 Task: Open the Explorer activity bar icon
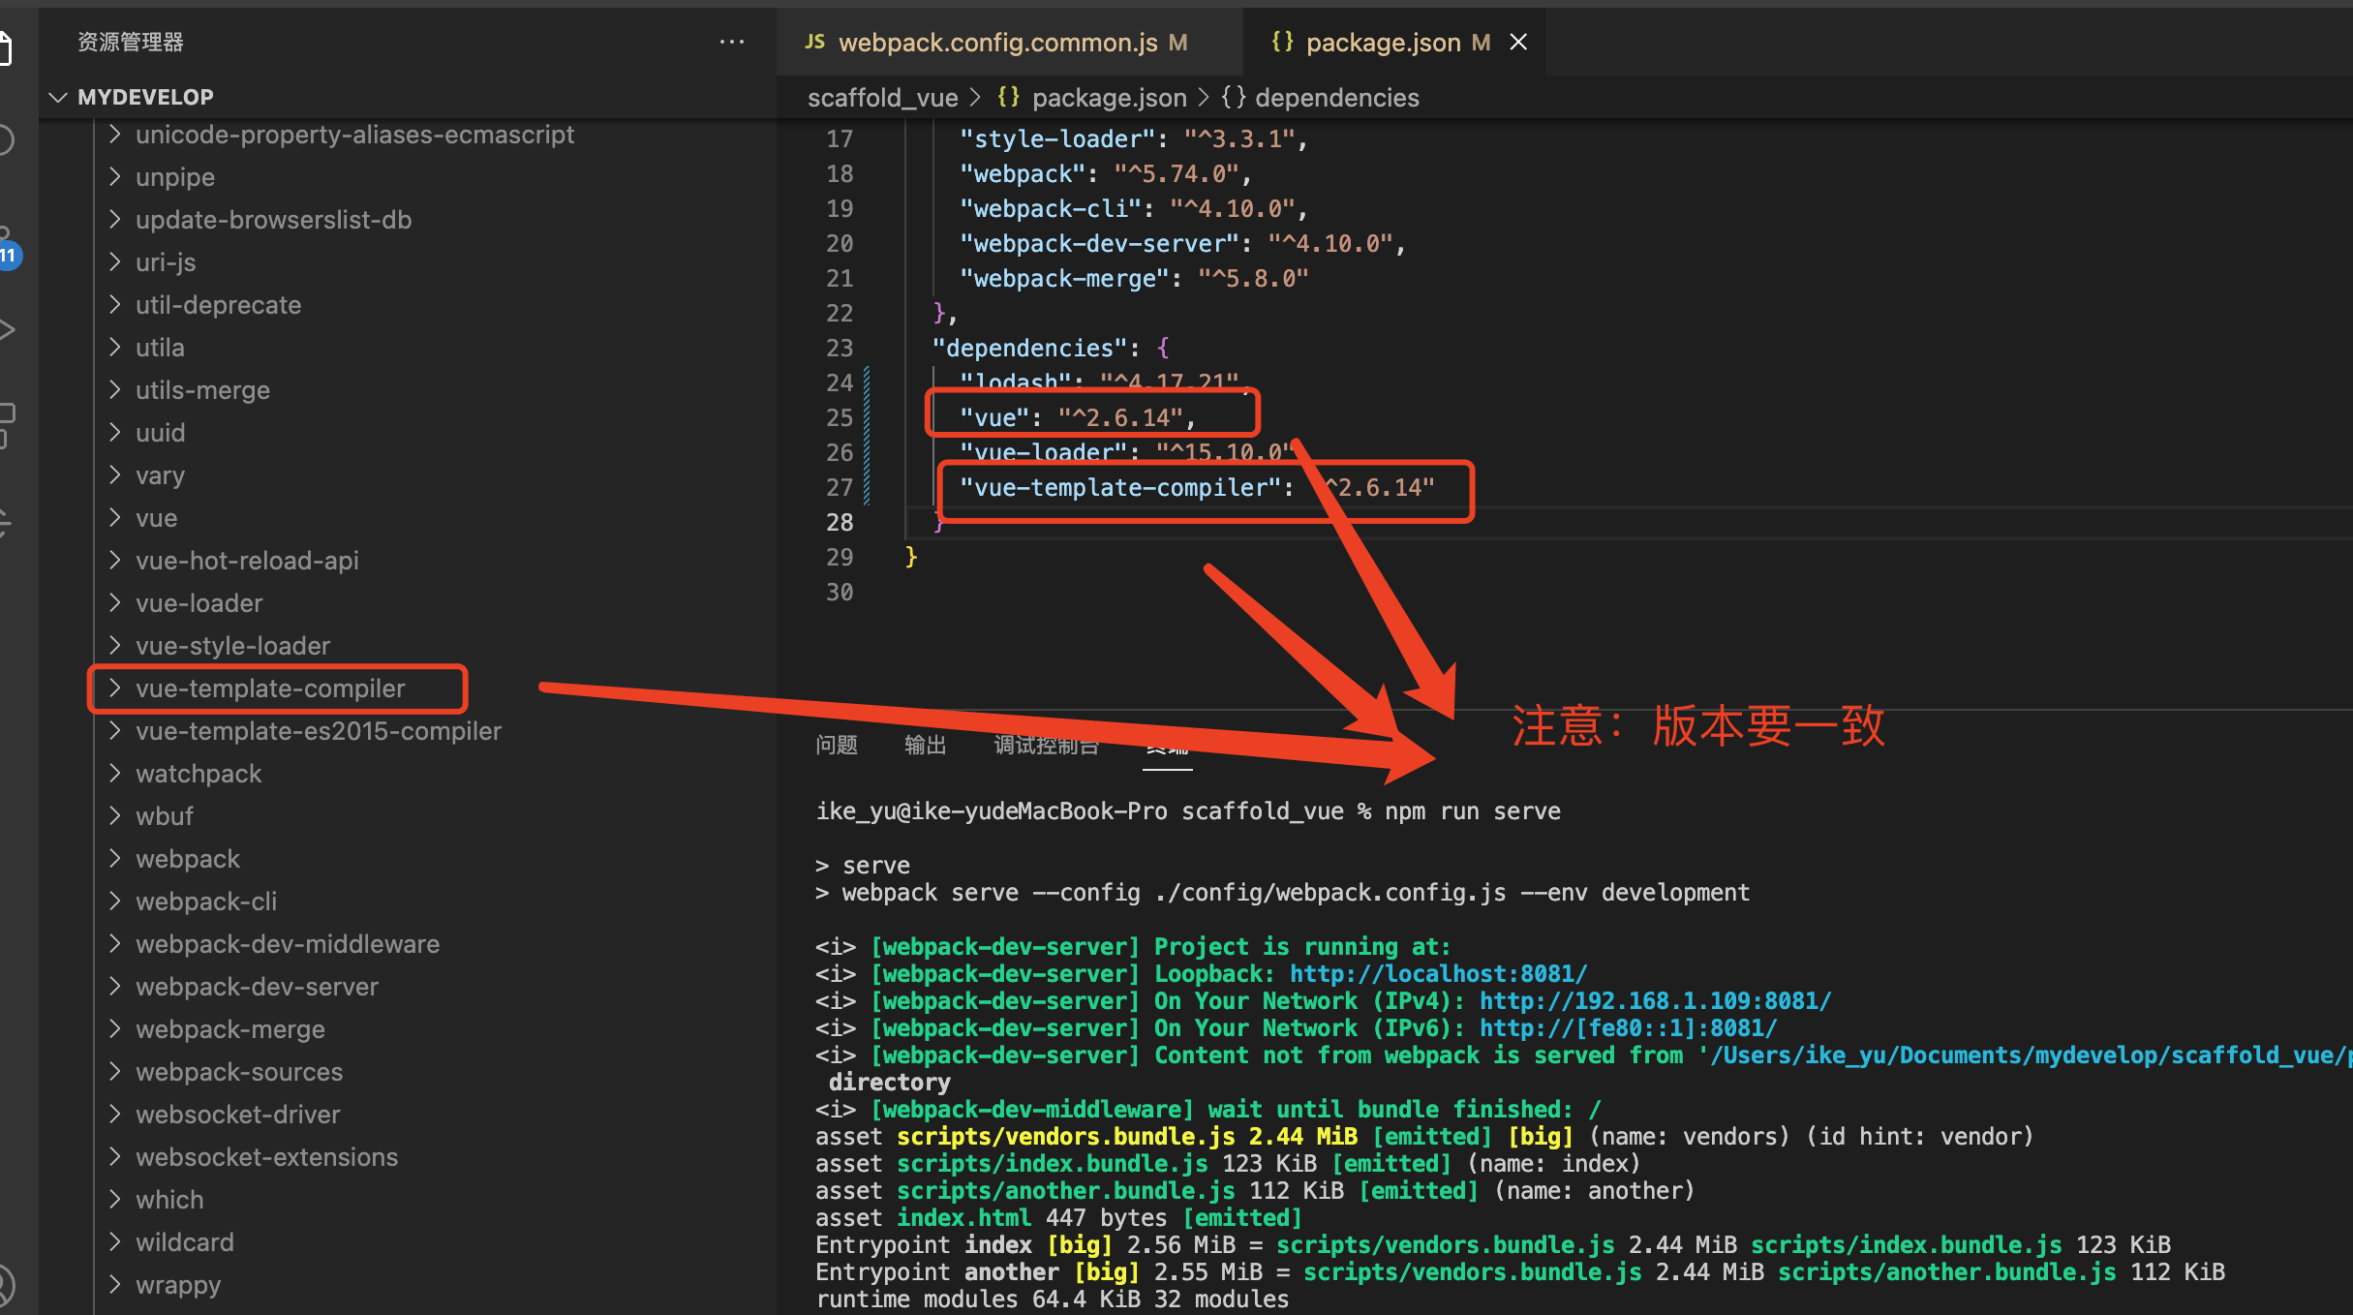click(6, 48)
